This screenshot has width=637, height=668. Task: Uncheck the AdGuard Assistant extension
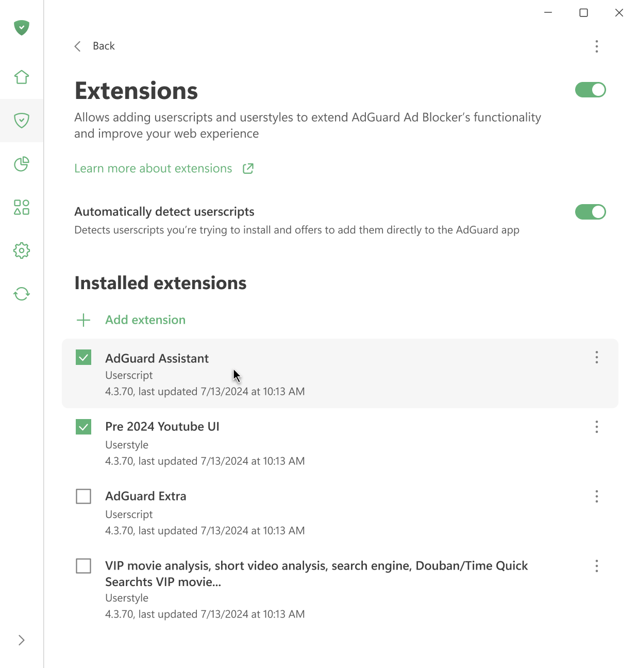[x=83, y=357]
